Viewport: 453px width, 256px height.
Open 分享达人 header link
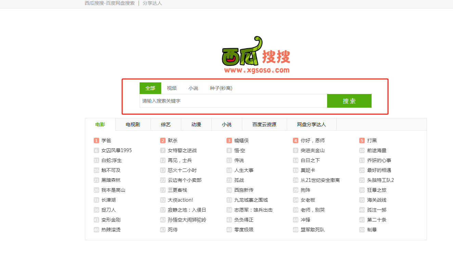coord(152,3)
